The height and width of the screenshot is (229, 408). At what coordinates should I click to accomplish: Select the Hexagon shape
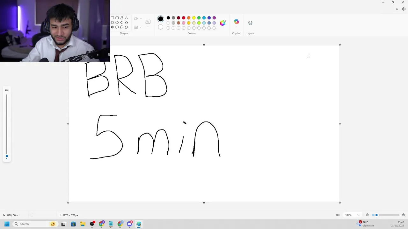tap(112, 23)
